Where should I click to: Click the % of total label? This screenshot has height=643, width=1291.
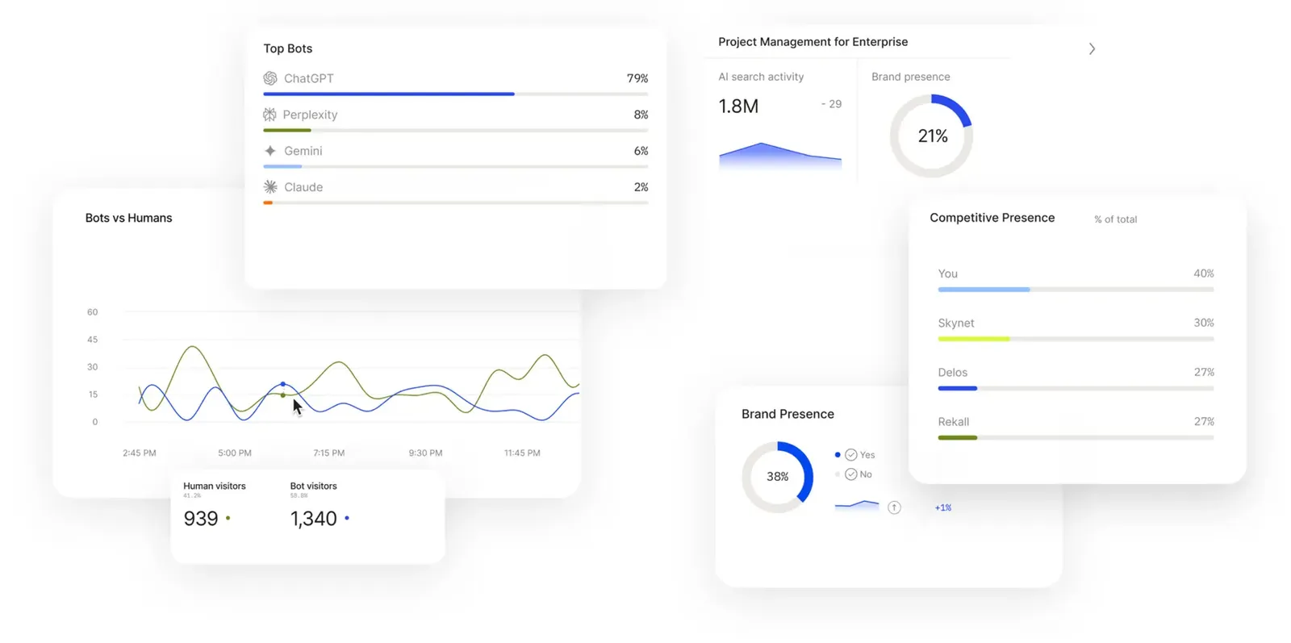(1115, 219)
